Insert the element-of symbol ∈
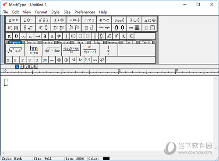This screenshot has height=161, width=219. (x=31, y=36)
